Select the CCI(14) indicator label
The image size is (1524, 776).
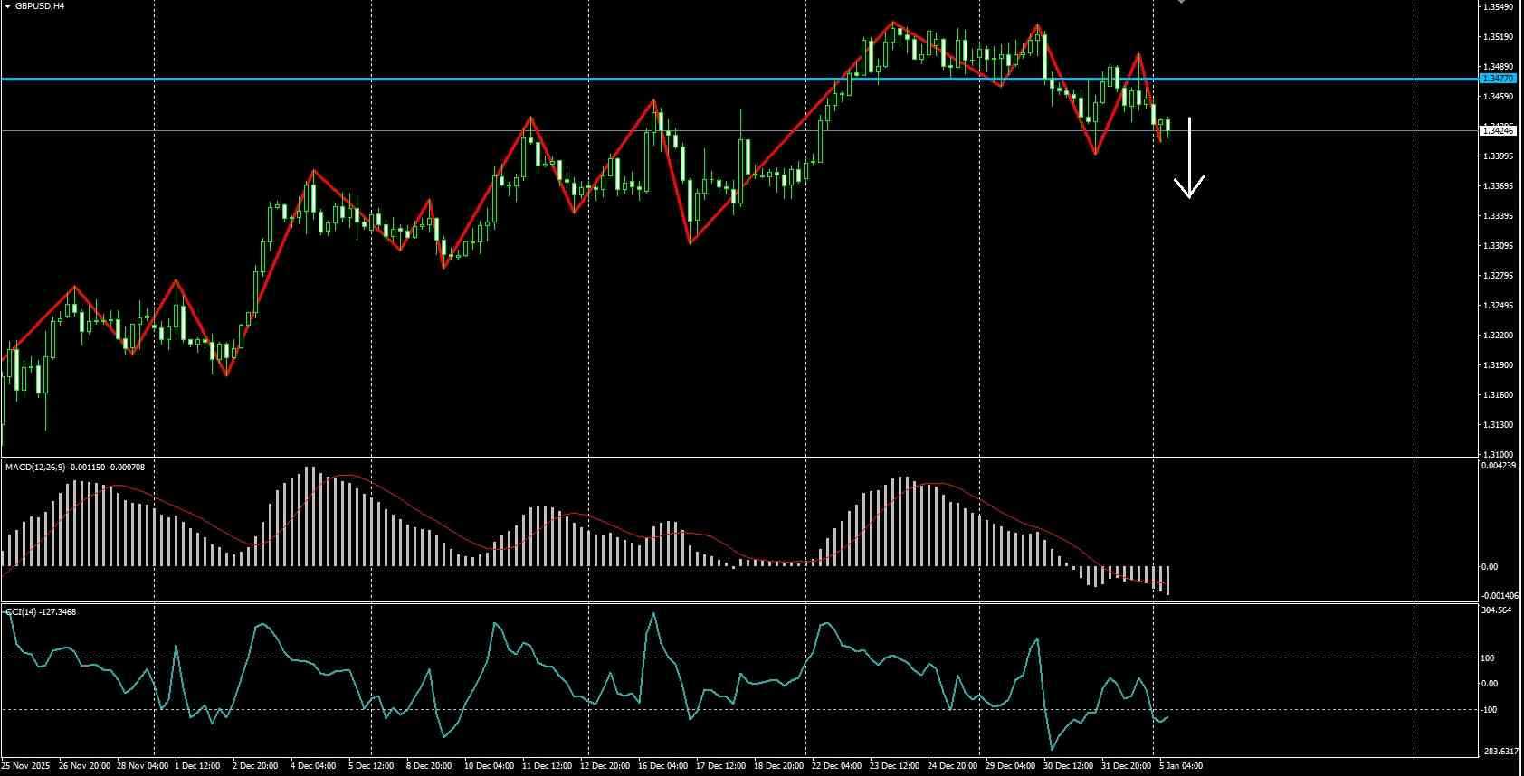pyautogui.click(x=41, y=612)
